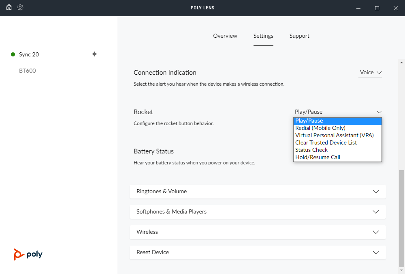Screen dimensions: 405x274
Task: Click 'Hear your battery status' description
Action: point(194,163)
